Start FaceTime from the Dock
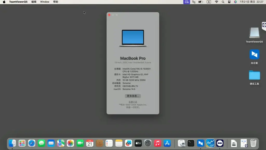This screenshot has height=150, width=266. 80,143
